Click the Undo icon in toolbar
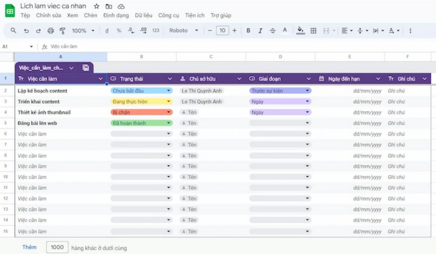 click(26, 31)
